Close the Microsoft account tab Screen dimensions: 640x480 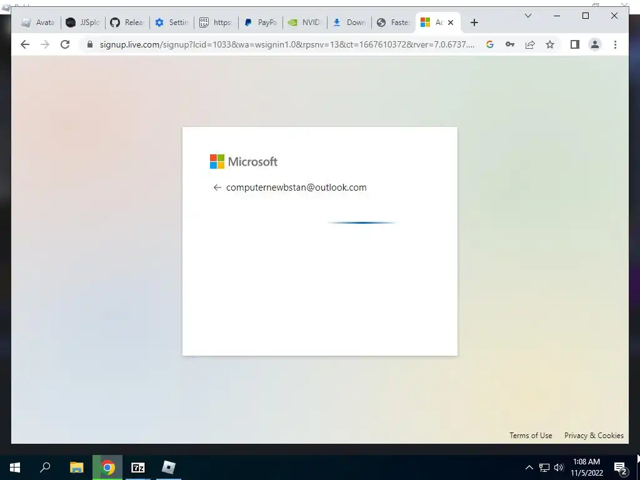point(451,22)
